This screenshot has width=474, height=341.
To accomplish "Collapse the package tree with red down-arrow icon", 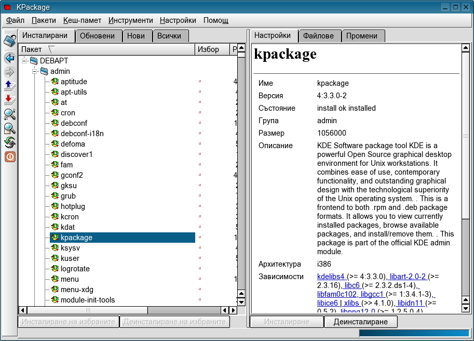I will [x=9, y=100].
